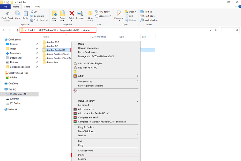Click Paste shortcut in the ribbon

pyautogui.click(x=39, y=20)
